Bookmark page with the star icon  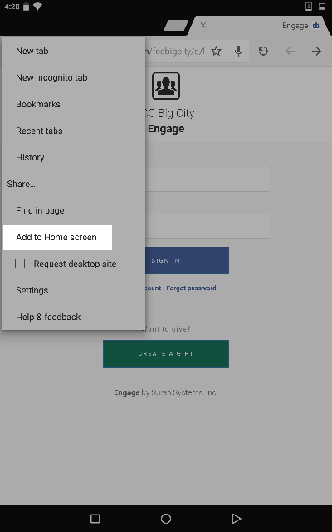pos(216,52)
